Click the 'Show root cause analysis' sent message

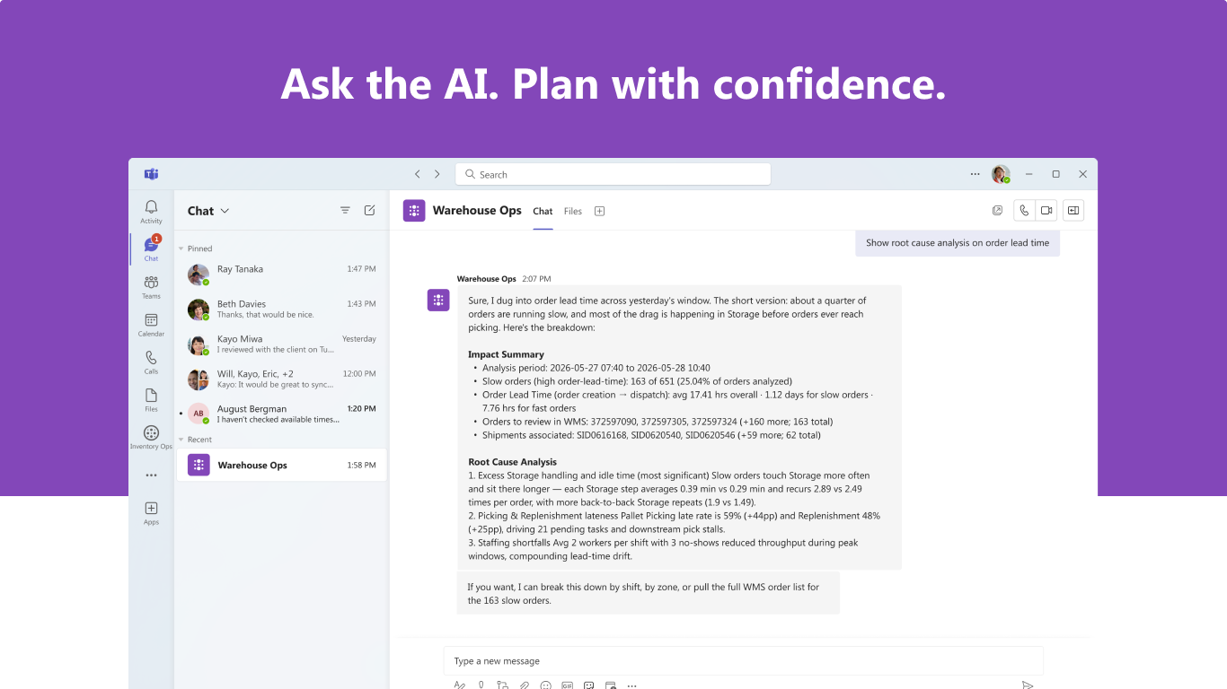click(x=958, y=243)
